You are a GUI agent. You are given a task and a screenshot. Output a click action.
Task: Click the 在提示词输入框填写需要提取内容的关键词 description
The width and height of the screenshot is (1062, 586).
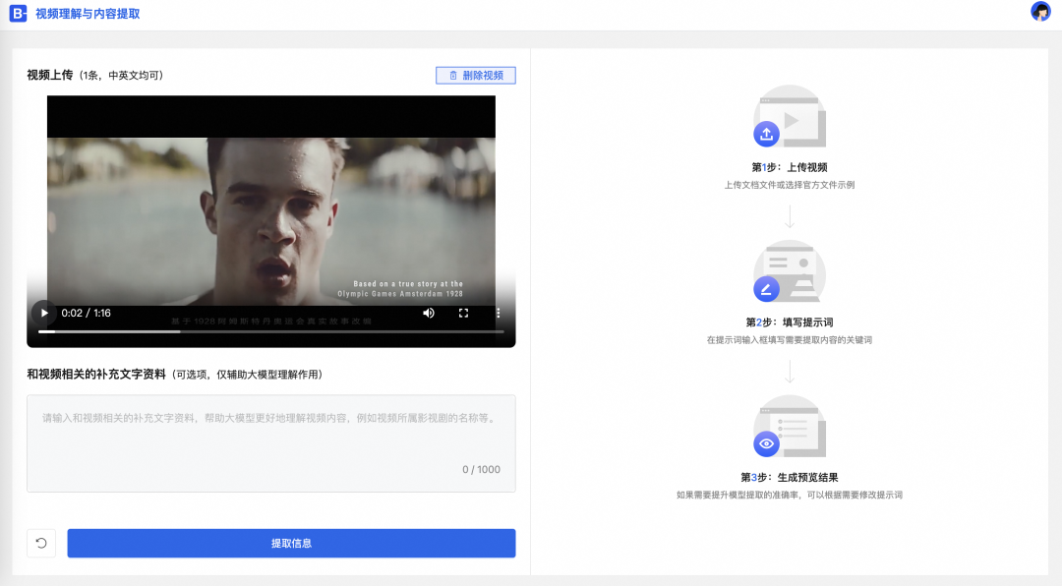click(x=789, y=340)
